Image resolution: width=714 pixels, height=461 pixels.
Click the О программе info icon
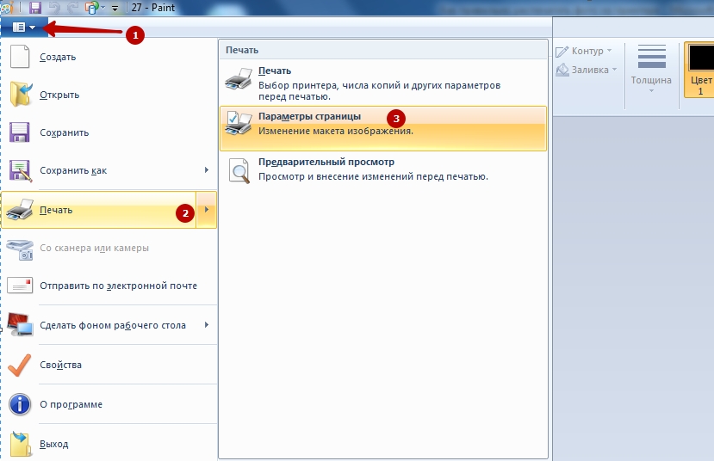[20, 404]
